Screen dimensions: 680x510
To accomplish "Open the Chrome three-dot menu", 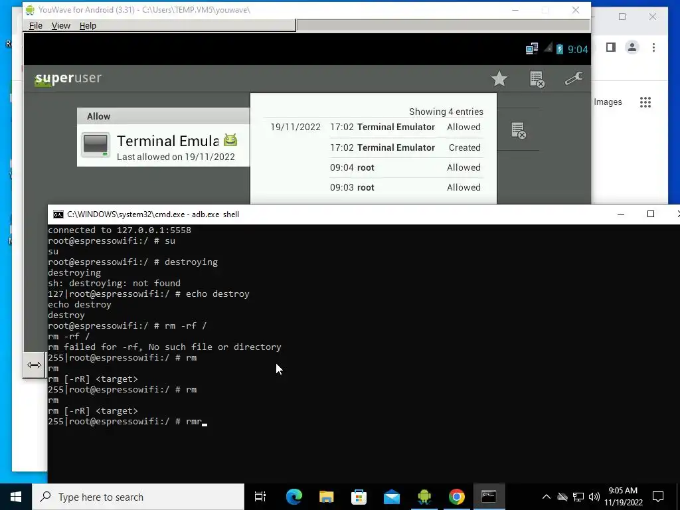I will pos(653,47).
